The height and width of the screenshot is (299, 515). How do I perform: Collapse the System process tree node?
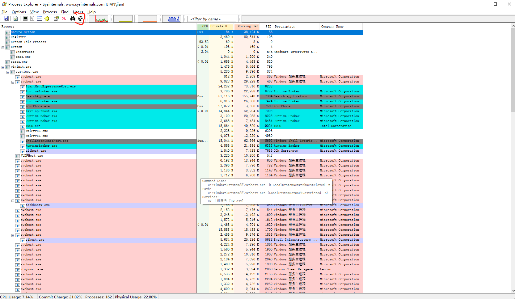[3, 47]
